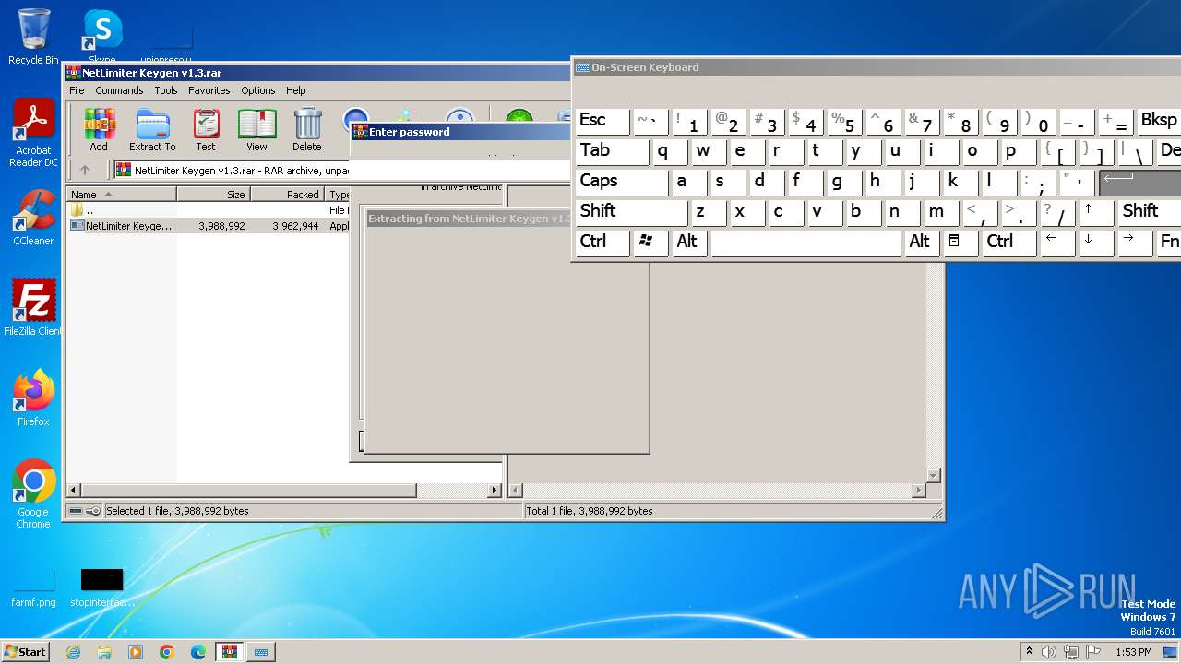Click the Test archive toolbar icon
The width and height of the screenshot is (1181, 664).
tap(206, 130)
